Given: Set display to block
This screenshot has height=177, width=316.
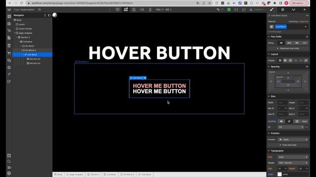Looking at the screenshot, I should click(280, 60).
